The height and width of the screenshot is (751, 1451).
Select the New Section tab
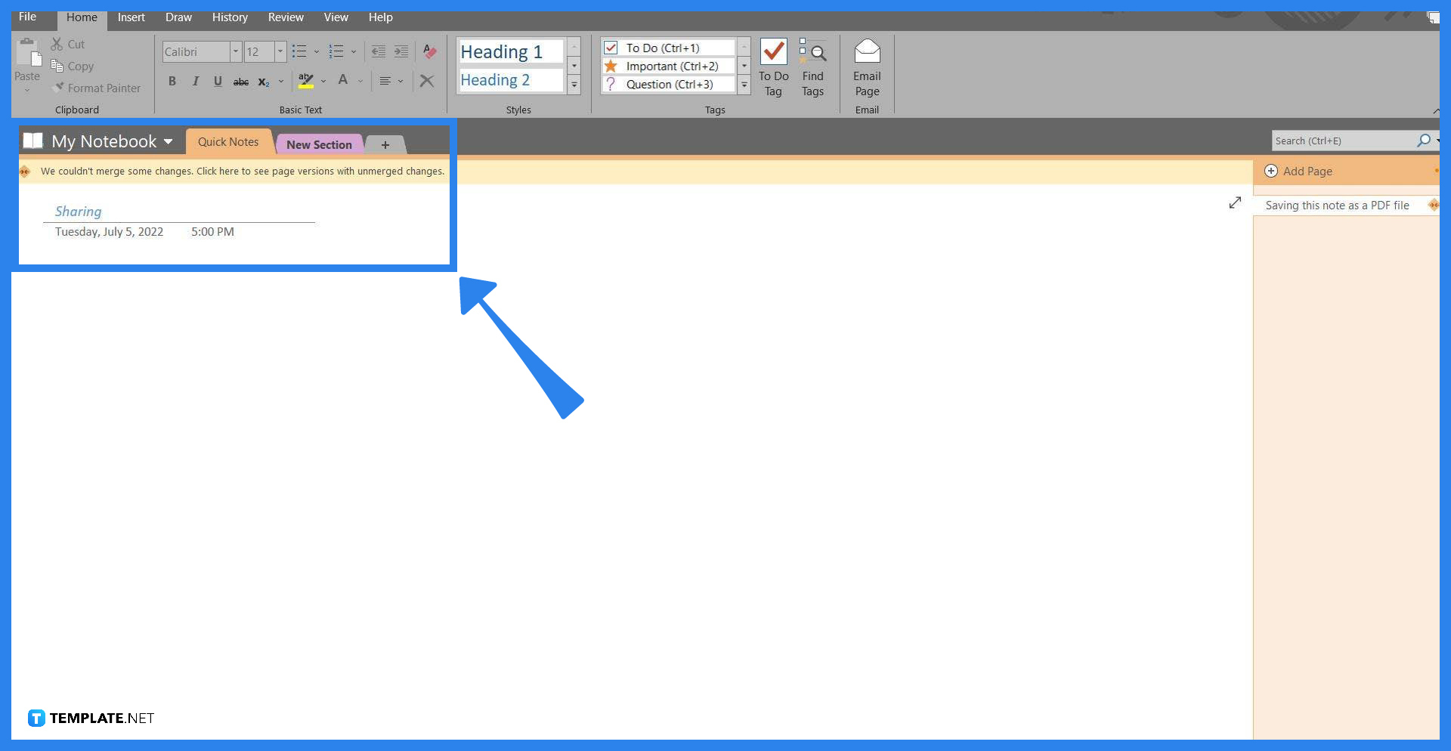[319, 144]
